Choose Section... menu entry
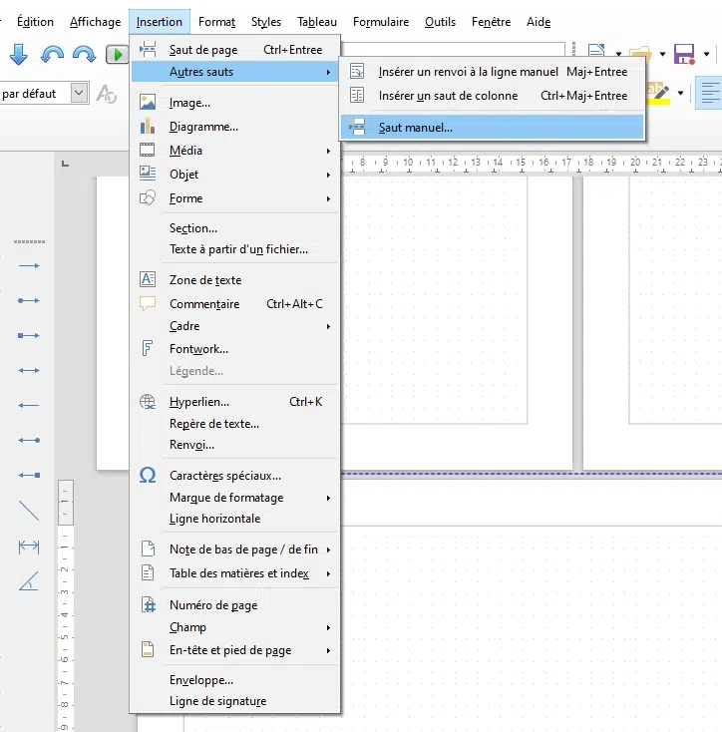Viewport: 722px width, 732px height. (234, 227)
